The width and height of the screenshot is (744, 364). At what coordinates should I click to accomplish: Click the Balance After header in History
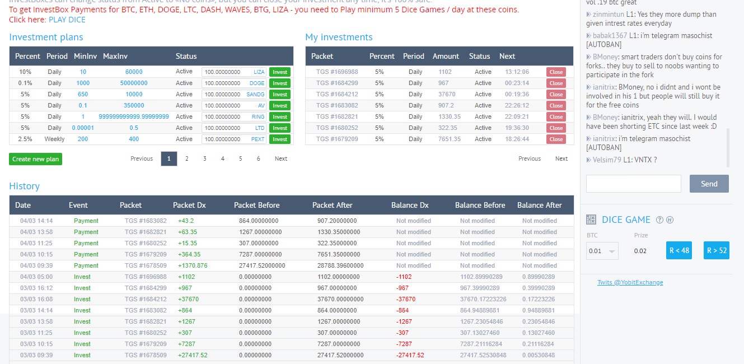coord(540,205)
